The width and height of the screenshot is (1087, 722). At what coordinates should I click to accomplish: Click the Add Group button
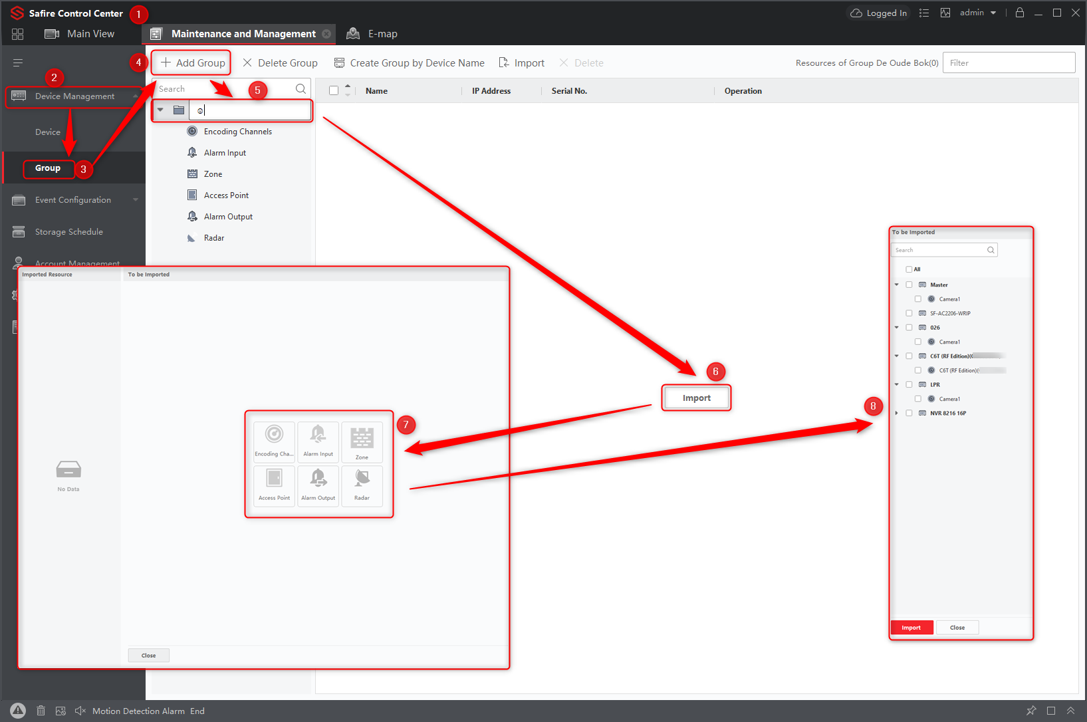click(192, 63)
